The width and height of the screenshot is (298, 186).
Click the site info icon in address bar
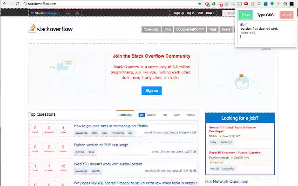pos(25,4)
